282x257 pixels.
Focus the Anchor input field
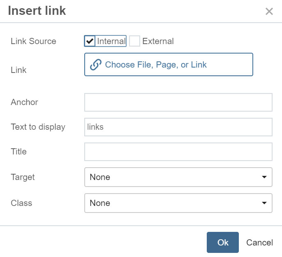pos(178,102)
